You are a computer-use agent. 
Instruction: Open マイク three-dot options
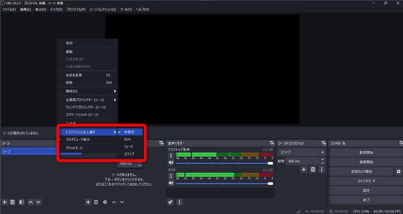[171, 176]
